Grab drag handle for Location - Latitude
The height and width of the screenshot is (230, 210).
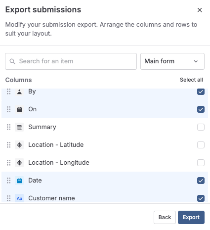tap(8, 145)
